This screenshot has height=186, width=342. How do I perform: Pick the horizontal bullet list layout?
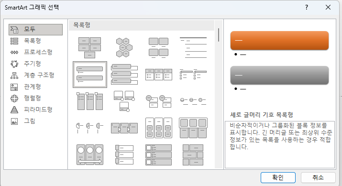click(x=159, y=75)
